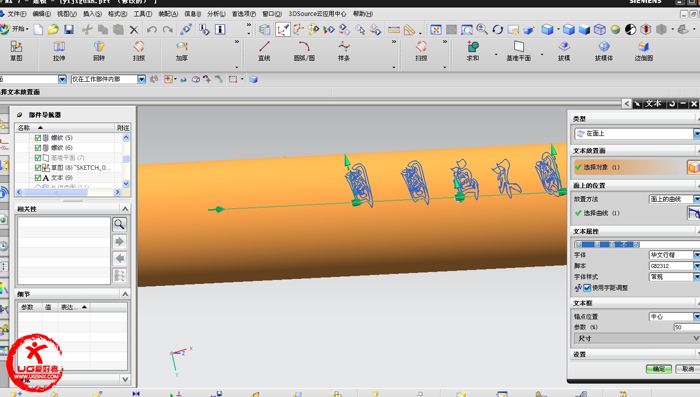Click the navigator vertical scrollbar
This screenshot has height=397, width=700.
(x=126, y=160)
